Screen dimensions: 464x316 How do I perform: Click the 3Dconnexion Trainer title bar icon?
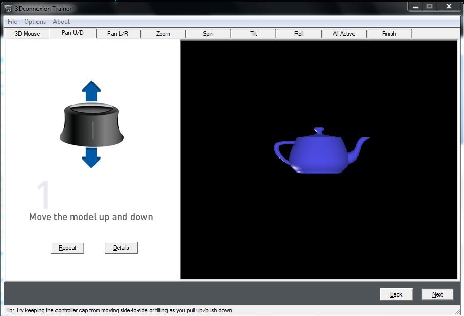point(8,8)
